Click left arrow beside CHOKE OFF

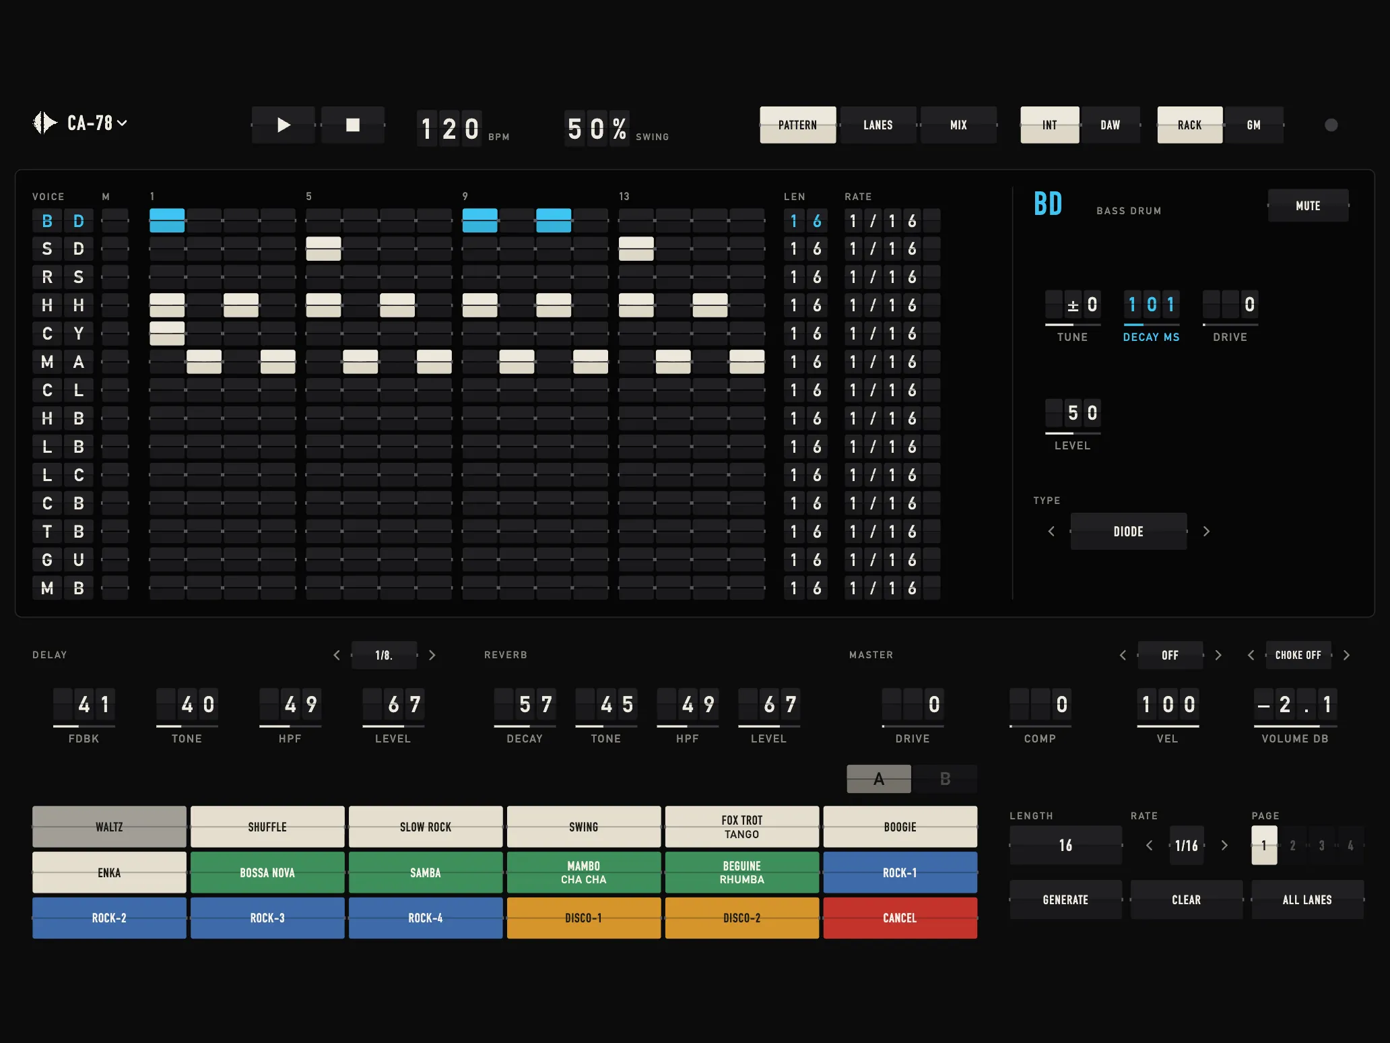pyautogui.click(x=1251, y=655)
